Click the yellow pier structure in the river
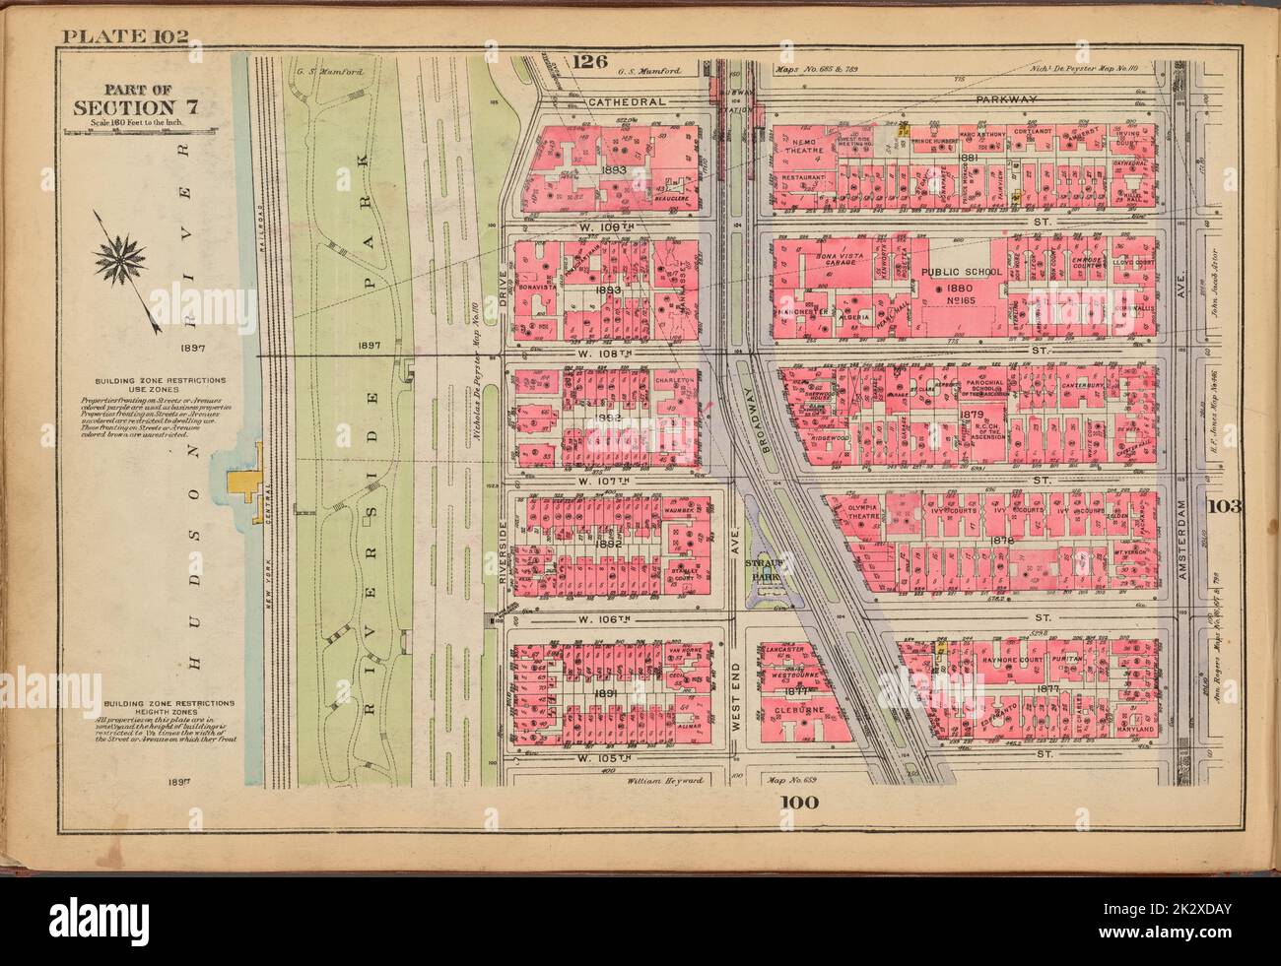Screen dimensions: 1281x966 point(244,483)
